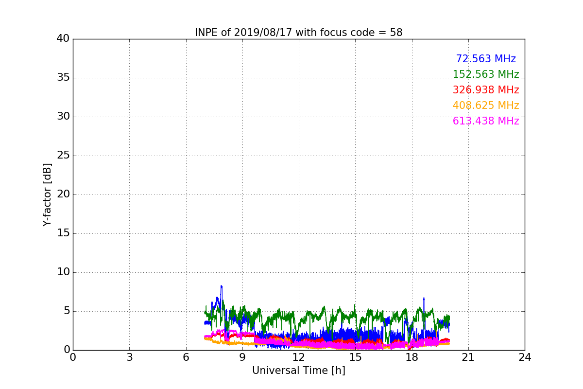Select the orange 408.625 MHz legend label

[486, 106]
